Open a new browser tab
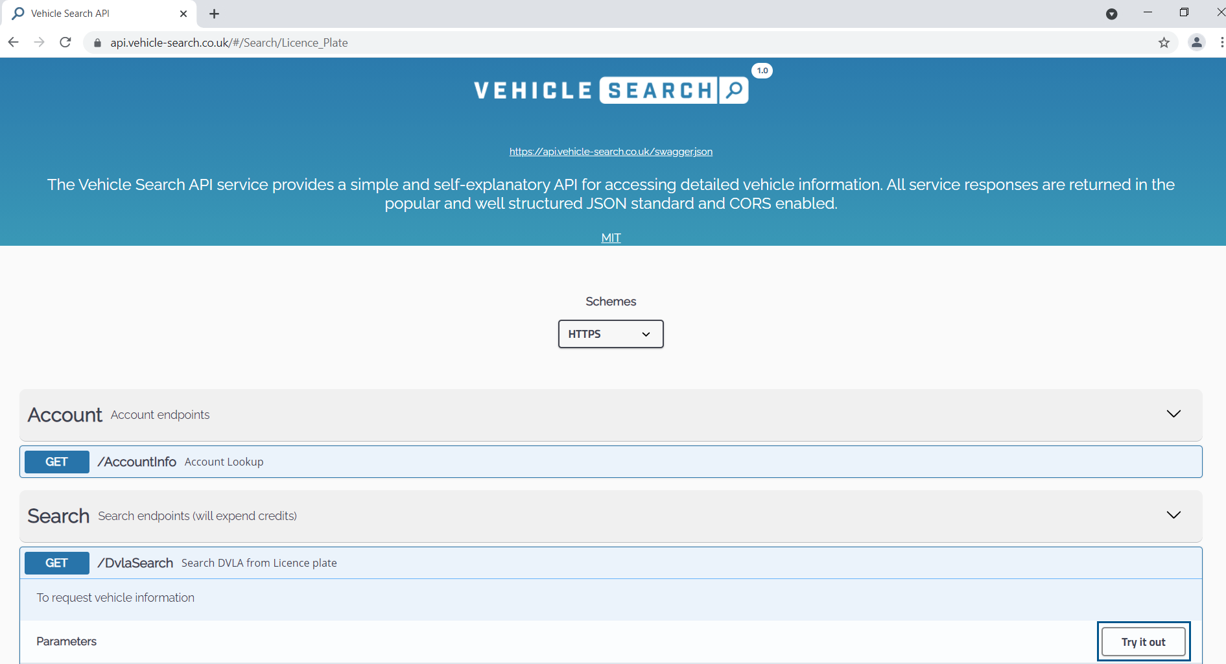This screenshot has width=1226, height=664. [x=215, y=14]
